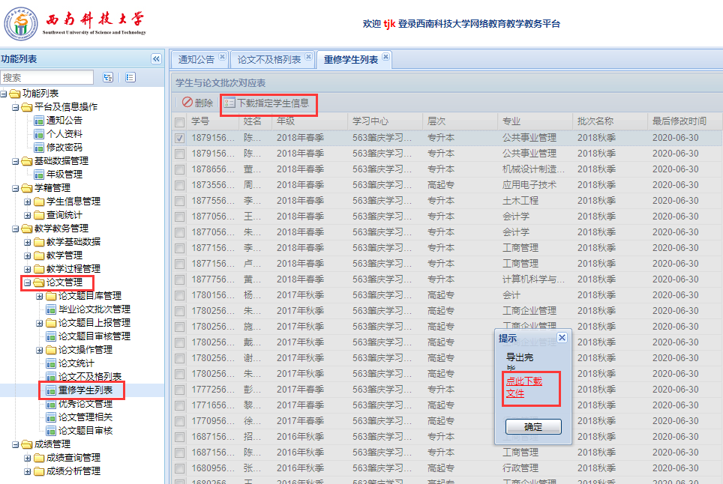Expand the 成绩查询管理 tree node
723x484 pixels.
pyautogui.click(x=28, y=458)
